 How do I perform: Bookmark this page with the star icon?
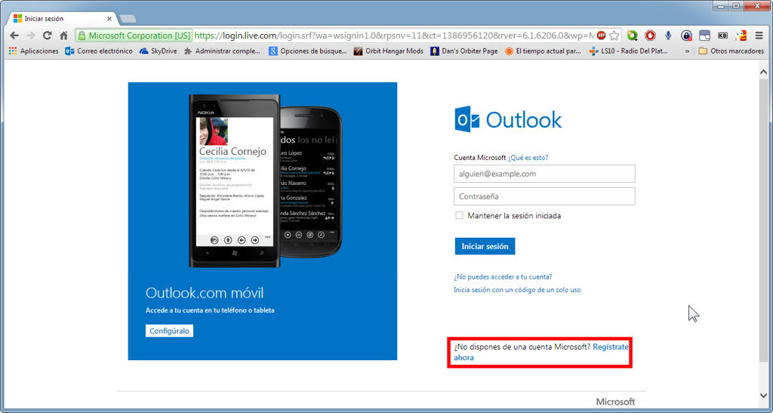tap(614, 35)
